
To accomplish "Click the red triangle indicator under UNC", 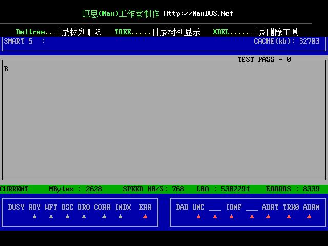I will point(199,216).
